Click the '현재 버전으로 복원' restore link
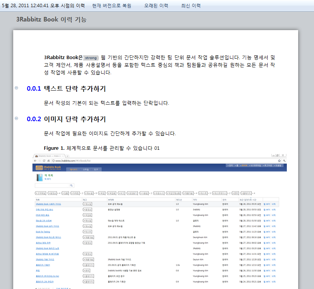Viewport: 314px width, 289px height. [112, 6]
